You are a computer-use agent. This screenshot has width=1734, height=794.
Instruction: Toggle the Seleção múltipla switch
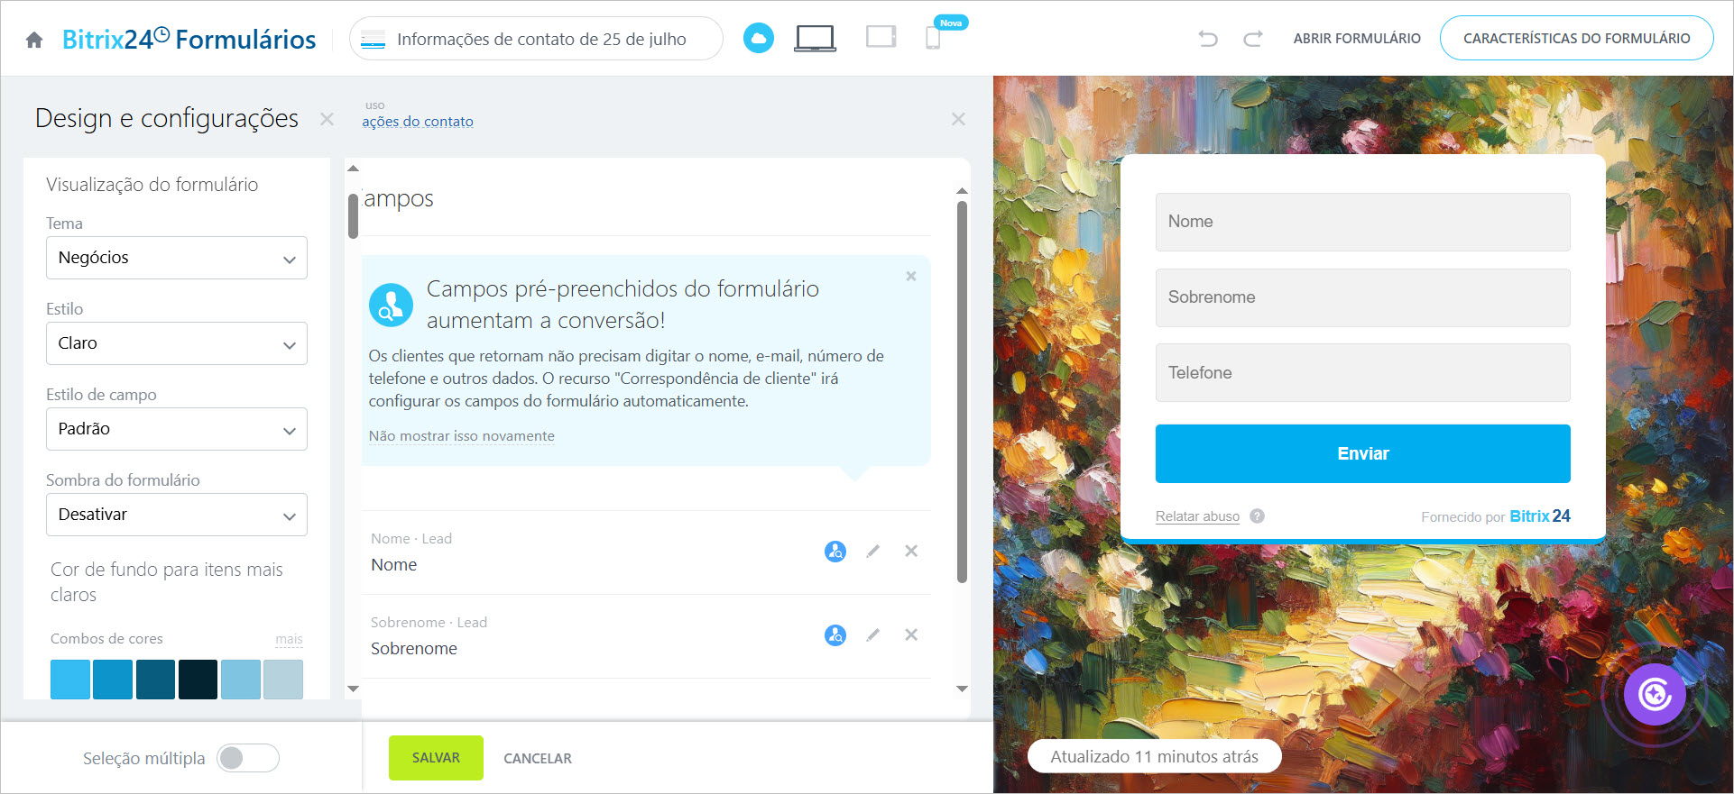(x=248, y=758)
